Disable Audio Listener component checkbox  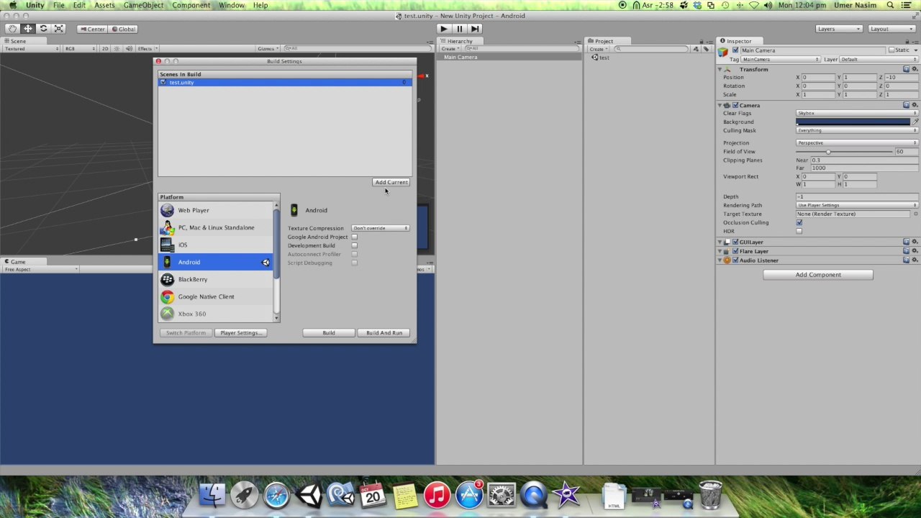coord(735,260)
